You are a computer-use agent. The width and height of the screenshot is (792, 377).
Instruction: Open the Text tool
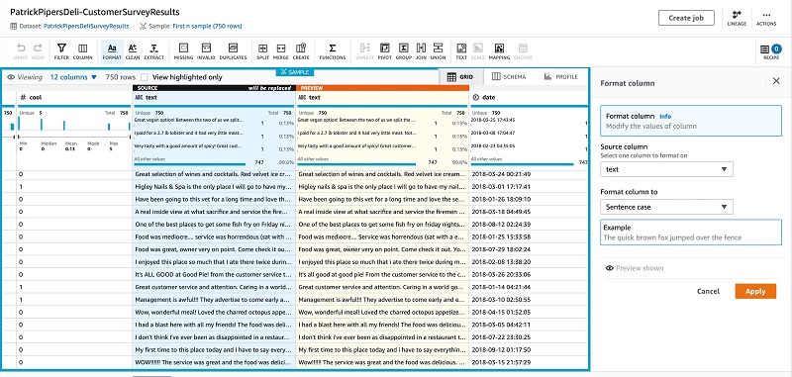coord(461,51)
